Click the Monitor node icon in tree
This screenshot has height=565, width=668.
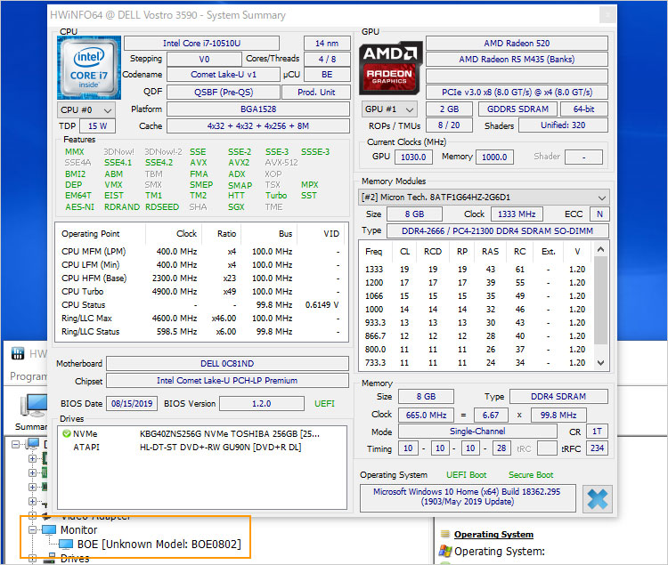click(49, 529)
